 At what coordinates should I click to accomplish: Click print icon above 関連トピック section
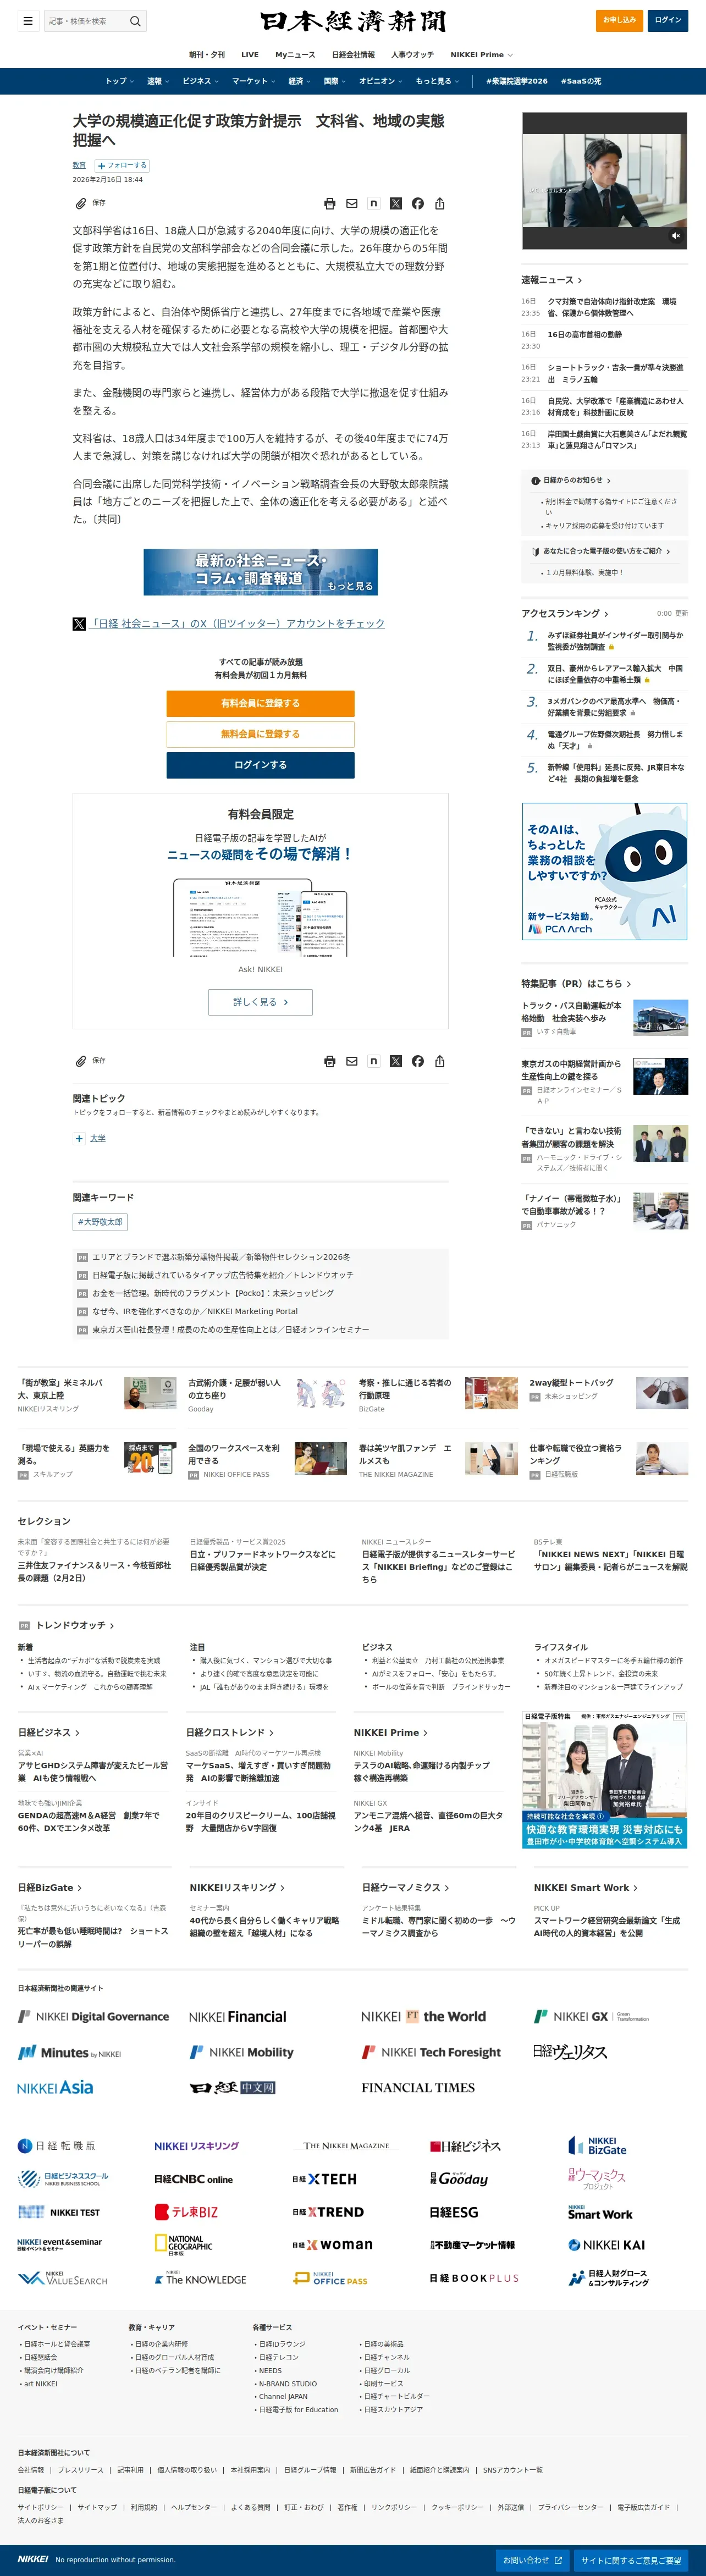330,1061
